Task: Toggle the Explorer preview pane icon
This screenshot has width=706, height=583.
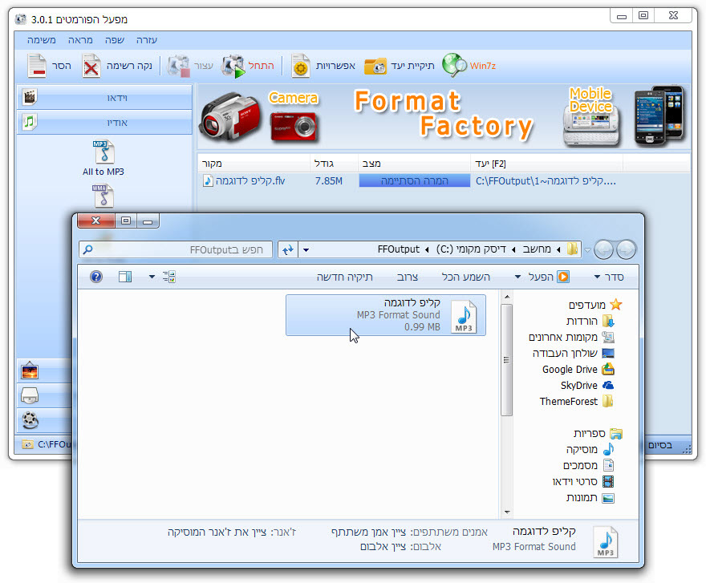Action: click(125, 277)
